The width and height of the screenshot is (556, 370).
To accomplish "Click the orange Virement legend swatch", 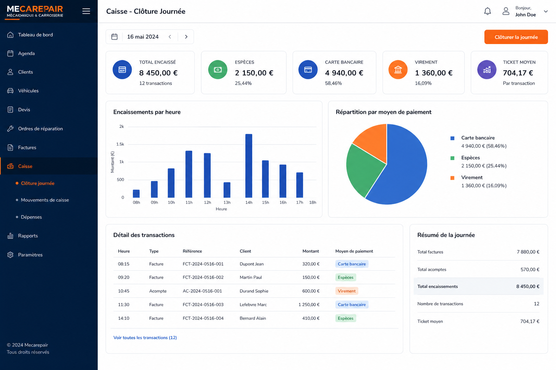I will [x=452, y=178].
